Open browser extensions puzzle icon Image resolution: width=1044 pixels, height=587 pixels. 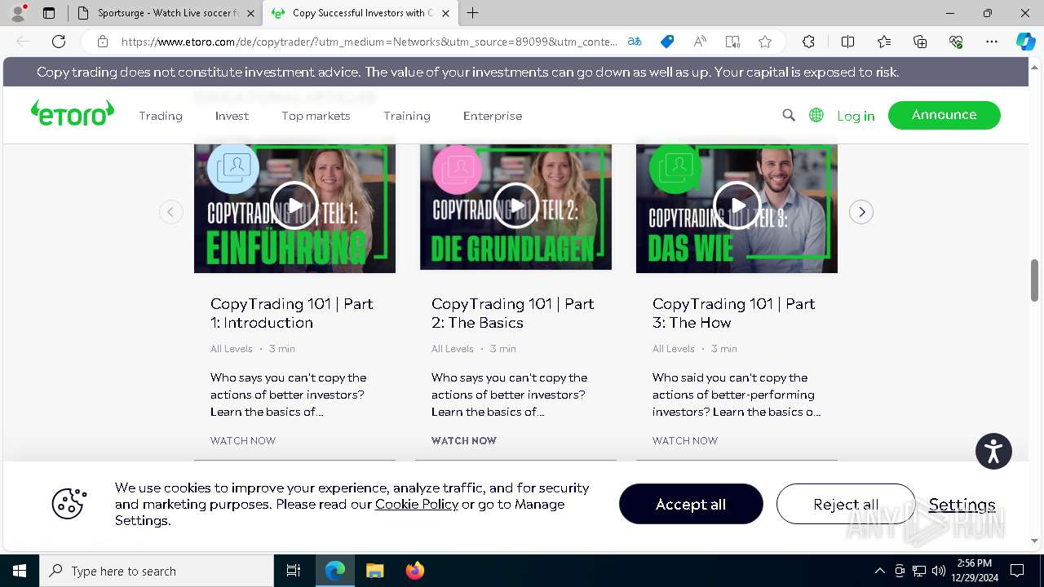[x=808, y=42]
